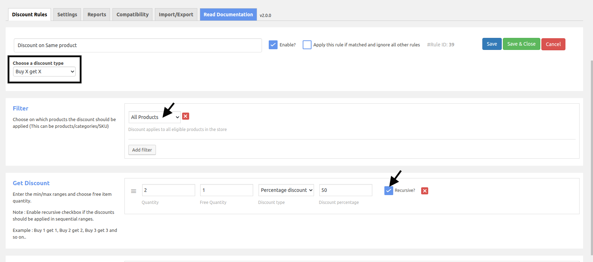
Task: Check 'Apply this rule if matched' option
Action: [307, 45]
